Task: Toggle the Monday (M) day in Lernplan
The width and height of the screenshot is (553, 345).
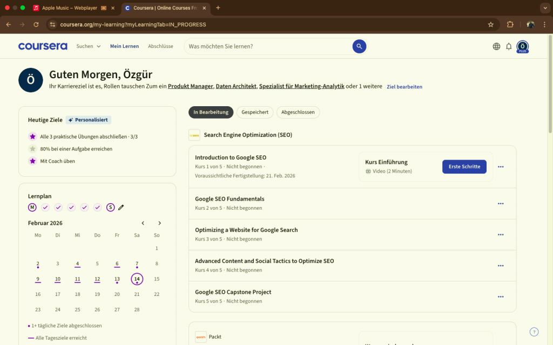Action: (32, 208)
